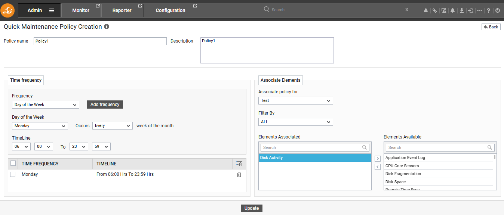Screen dimensions: 504x215
Task: Toggle the select-all checkbox in table header
Action: 13,163
